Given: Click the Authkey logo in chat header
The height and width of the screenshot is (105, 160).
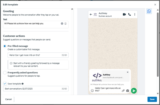Looking at the screenshot, I should click(x=95, y=14).
